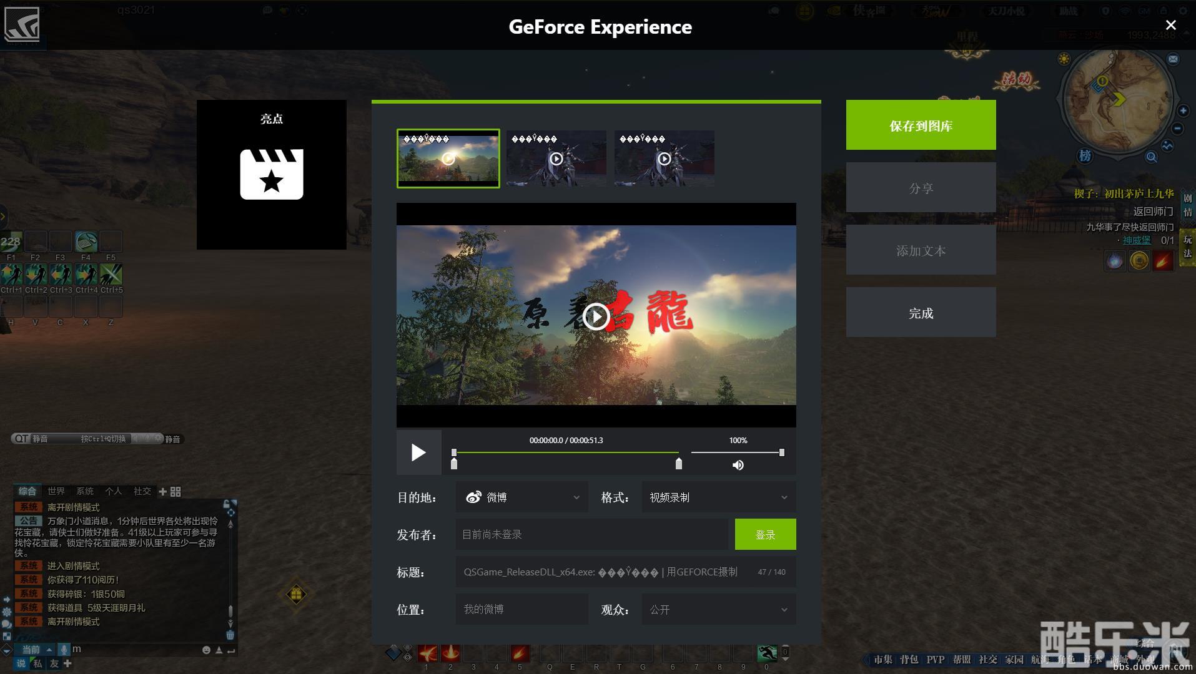The width and height of the screenshot is (1196, 674).
Task: Mute audio using the speaker icon
Action: pyautogui.click(x=738, y=465)
